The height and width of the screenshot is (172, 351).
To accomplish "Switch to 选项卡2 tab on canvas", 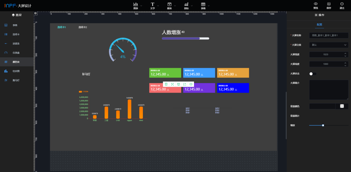I will click(83, 27).
